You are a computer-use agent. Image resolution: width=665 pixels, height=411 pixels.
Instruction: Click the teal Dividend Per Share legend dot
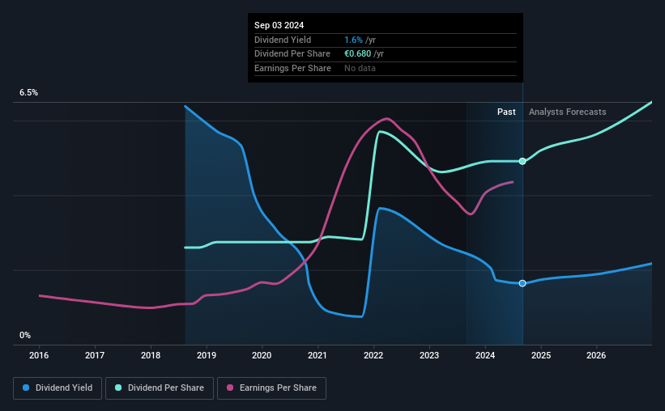tap(118, 388)
